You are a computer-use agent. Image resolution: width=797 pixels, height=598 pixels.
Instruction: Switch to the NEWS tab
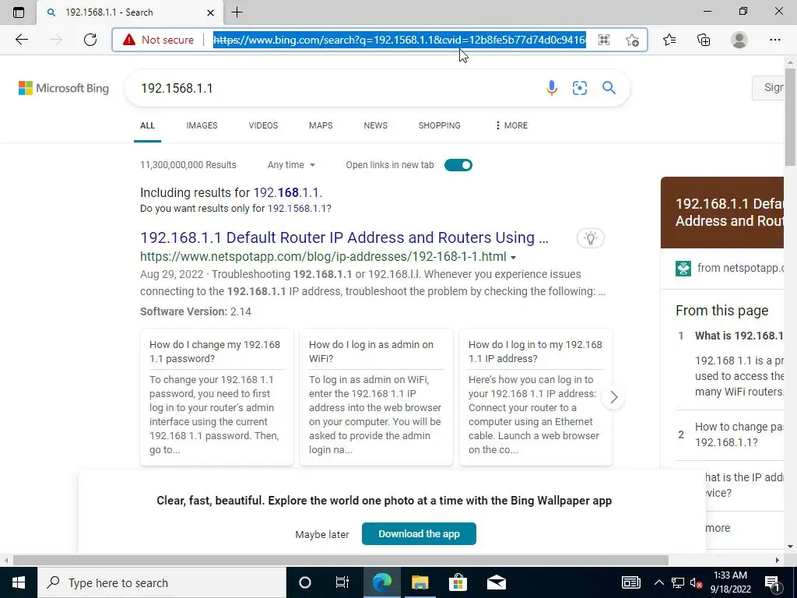tap(376, 125)
